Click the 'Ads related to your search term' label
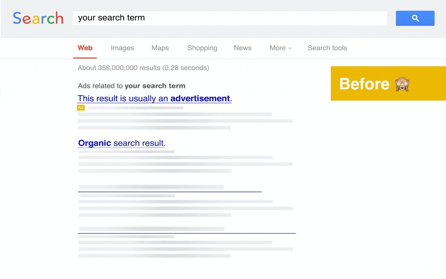Screen dimensions: 446x279 (x=132, y=86)
